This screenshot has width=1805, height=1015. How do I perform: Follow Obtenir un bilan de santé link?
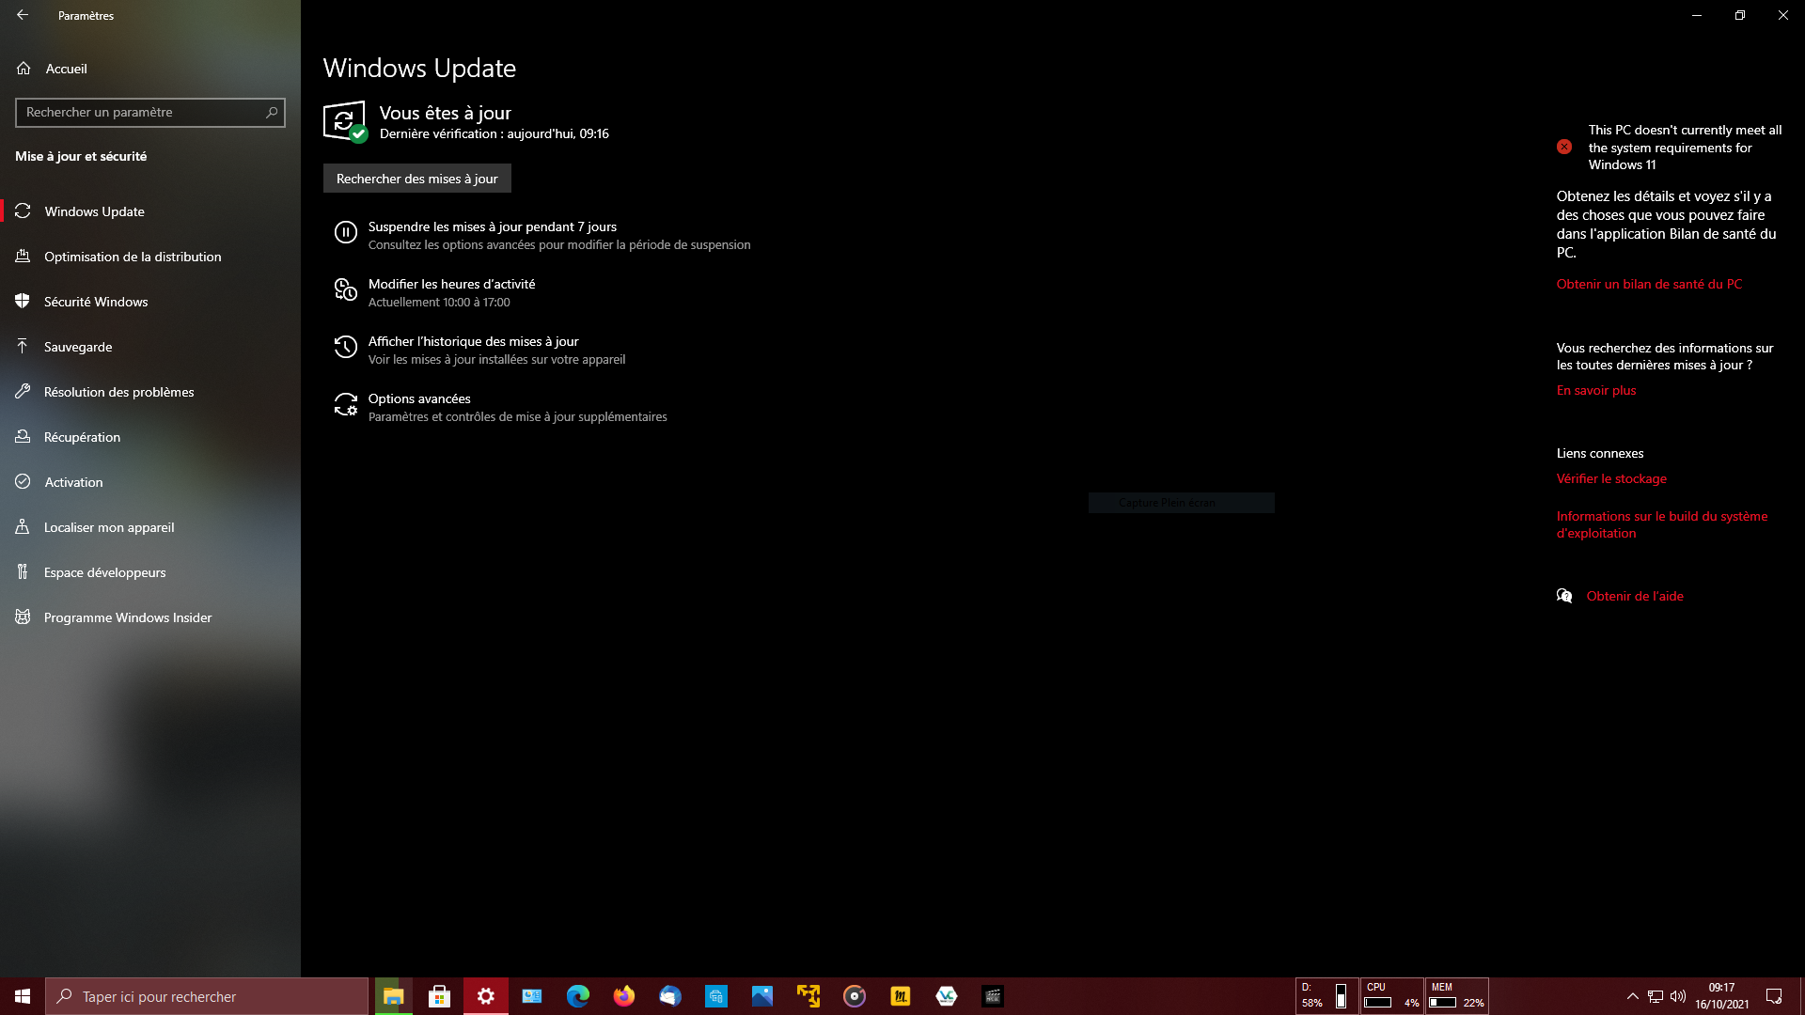[1648, 284]
